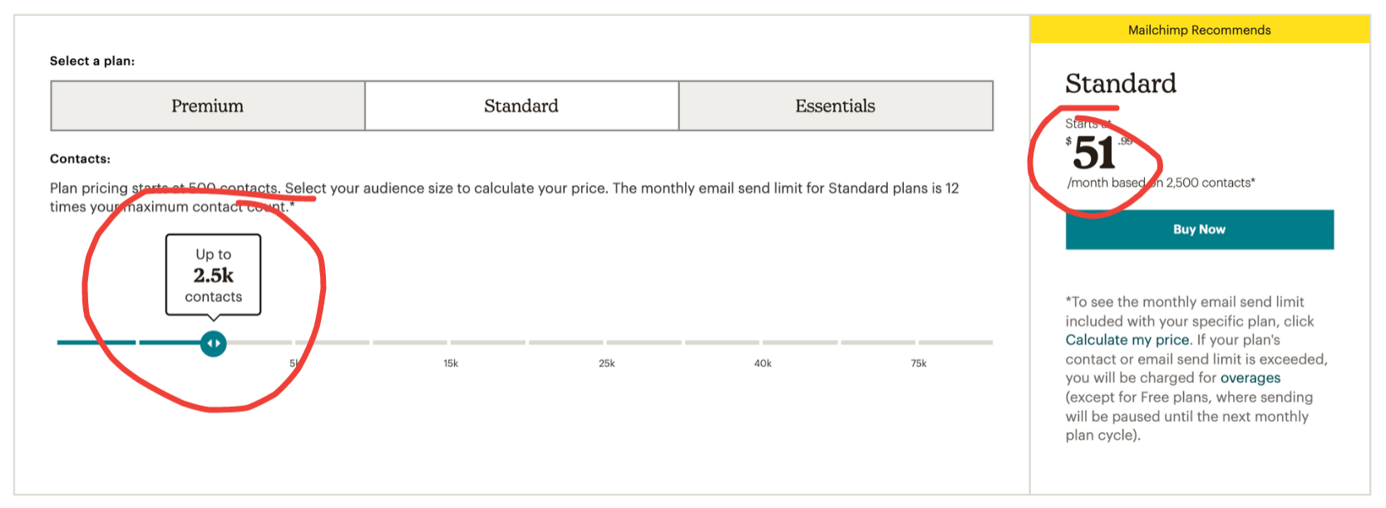This screenshot has width=1386, height=508.
Task: Click the first teal slider segment
Action: [x=96, y=342]
